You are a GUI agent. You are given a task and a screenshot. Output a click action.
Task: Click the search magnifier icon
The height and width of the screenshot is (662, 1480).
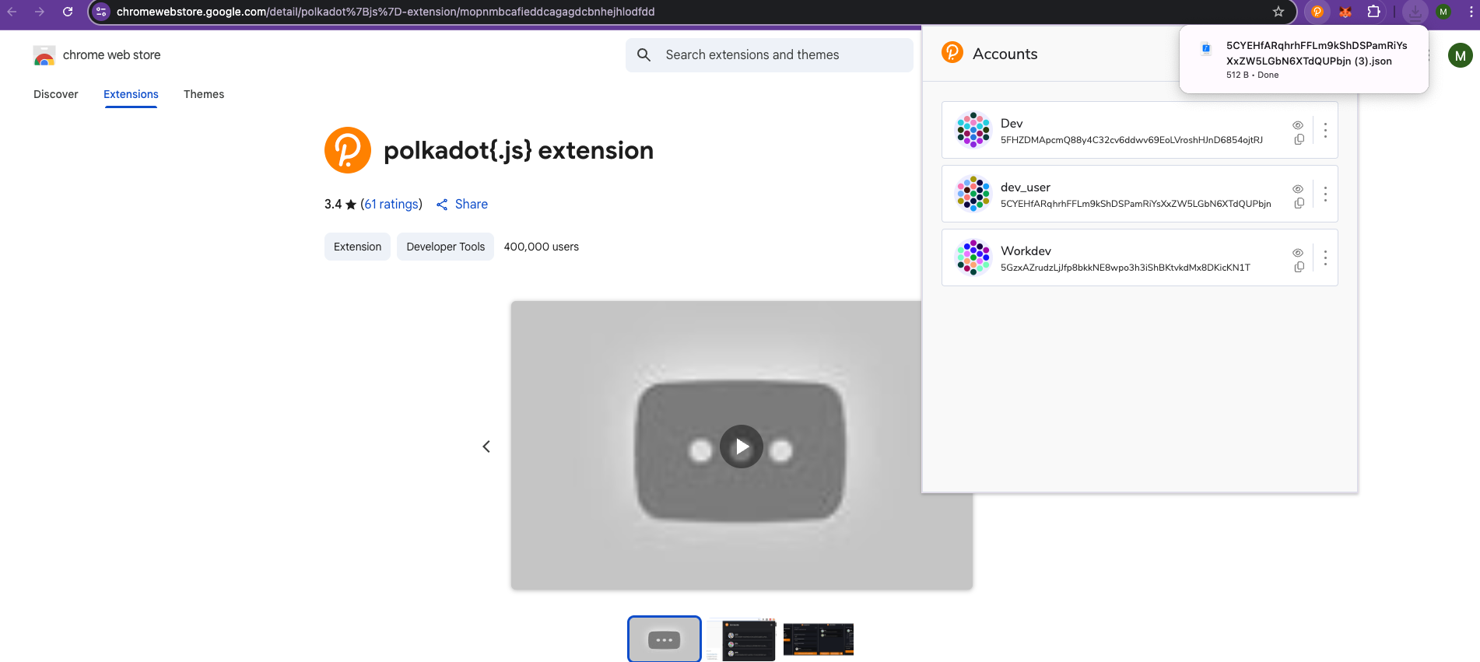[644, 55]
